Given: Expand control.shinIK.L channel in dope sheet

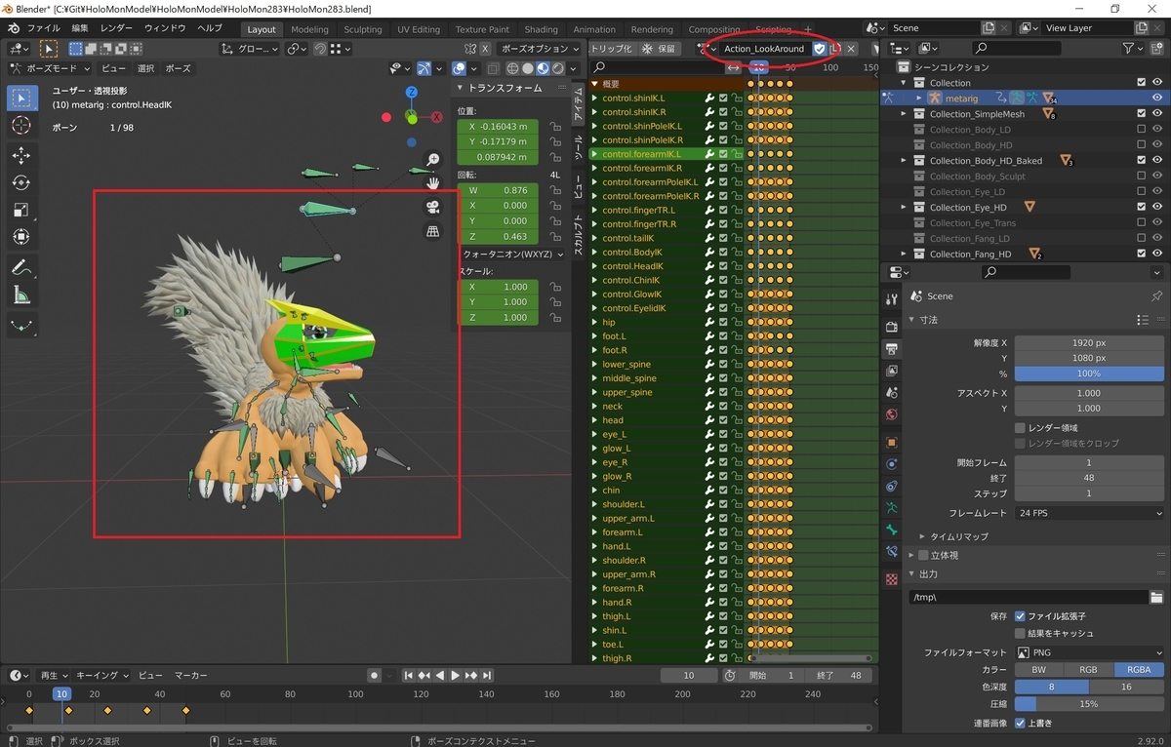Looking at the screenshot, I should click(x=595, y=98).
